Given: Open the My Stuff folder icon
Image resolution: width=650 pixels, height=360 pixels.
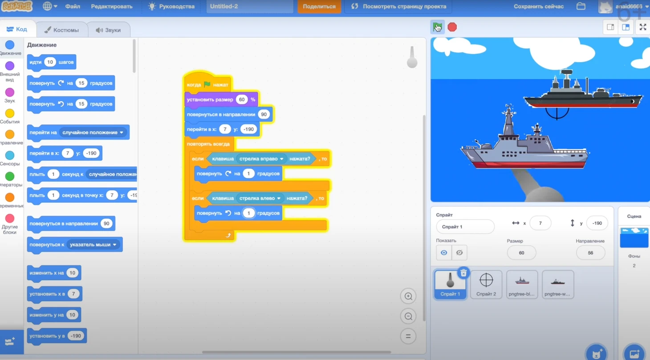Looking at the screenshot, I should click(x=581, y=6).
